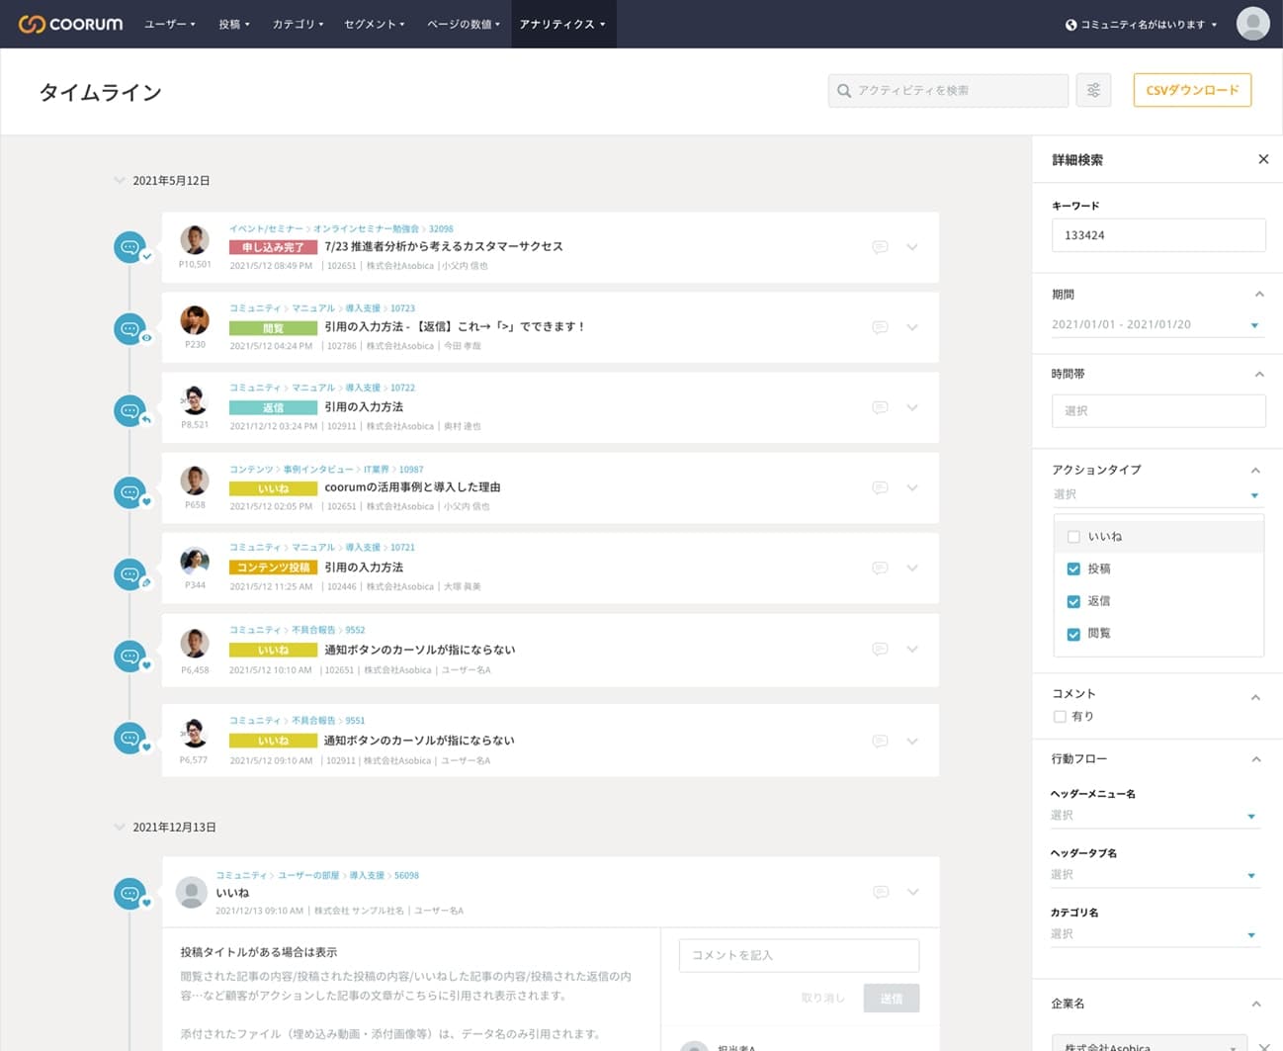1283x1051 pixels.
Task: Click the オンラインセミナー勉強会 breadcrumb link
Action: pos(366,228)
